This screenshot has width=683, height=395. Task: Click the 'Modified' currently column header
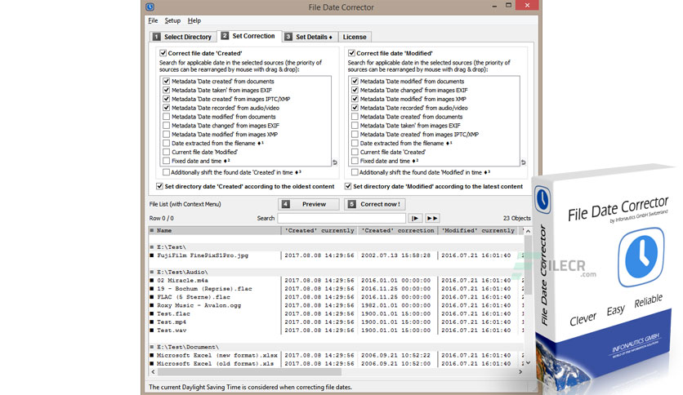pos(478,231)
